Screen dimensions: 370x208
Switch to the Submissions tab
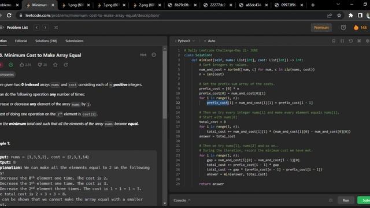pos(75,41)
